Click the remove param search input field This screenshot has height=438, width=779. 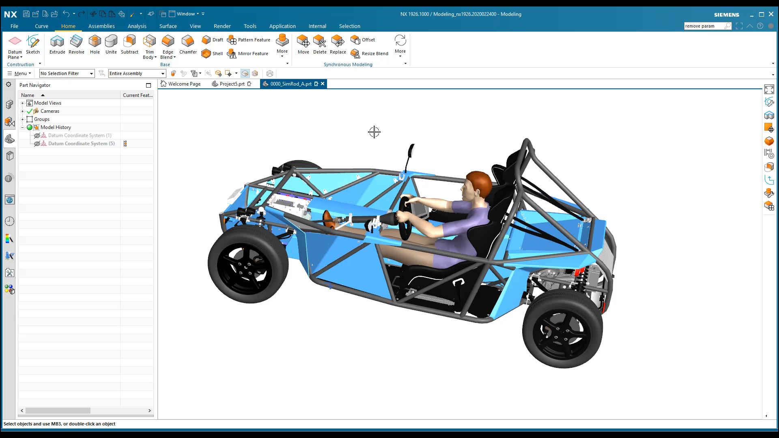coord(705,26)
